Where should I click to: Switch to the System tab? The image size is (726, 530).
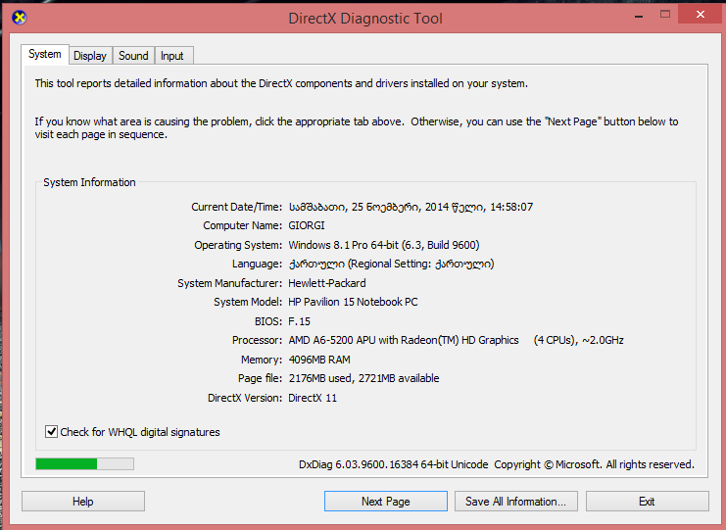45,54
